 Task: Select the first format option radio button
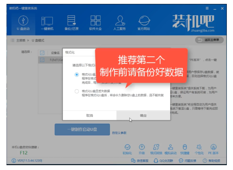tap(77, 74)
